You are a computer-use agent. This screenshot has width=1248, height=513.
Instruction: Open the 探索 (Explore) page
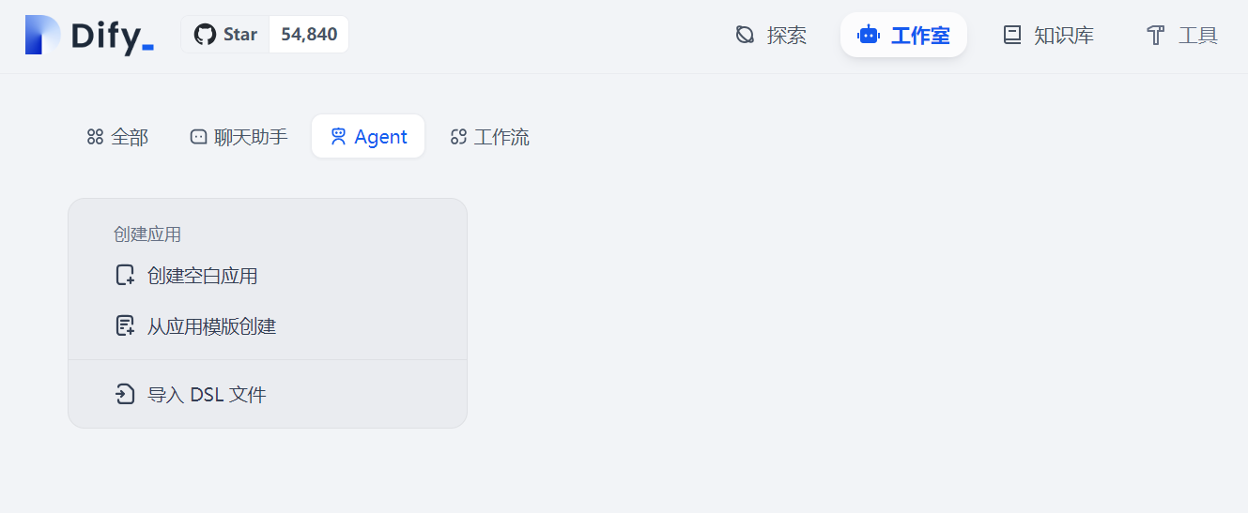point(786,36)
